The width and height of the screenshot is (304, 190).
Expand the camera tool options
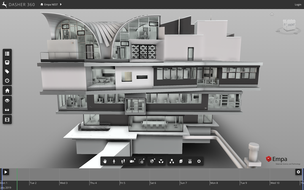click(132, 161)
